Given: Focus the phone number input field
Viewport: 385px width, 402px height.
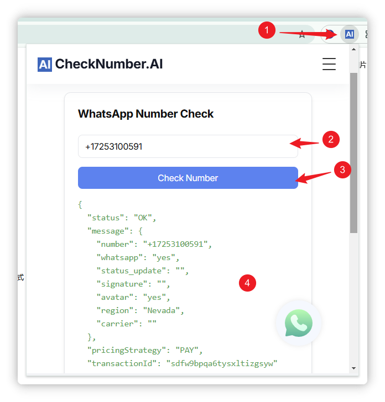Looking at the screenshot, I should tap(188, 146).
